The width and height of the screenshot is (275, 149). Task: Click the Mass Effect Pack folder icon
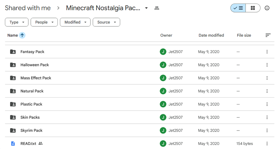click(x=13, y=78)
